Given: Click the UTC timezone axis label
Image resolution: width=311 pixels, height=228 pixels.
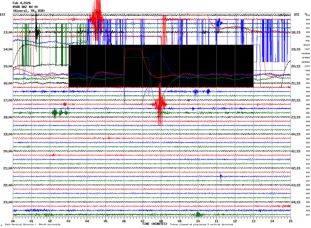Looking at the screenshot, I should [x=297, y=15].
